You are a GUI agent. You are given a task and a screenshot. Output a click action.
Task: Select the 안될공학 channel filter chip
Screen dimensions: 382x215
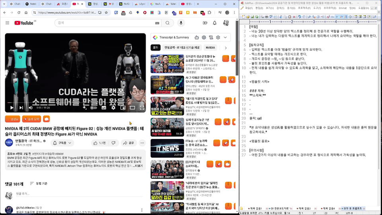point(182,47)
